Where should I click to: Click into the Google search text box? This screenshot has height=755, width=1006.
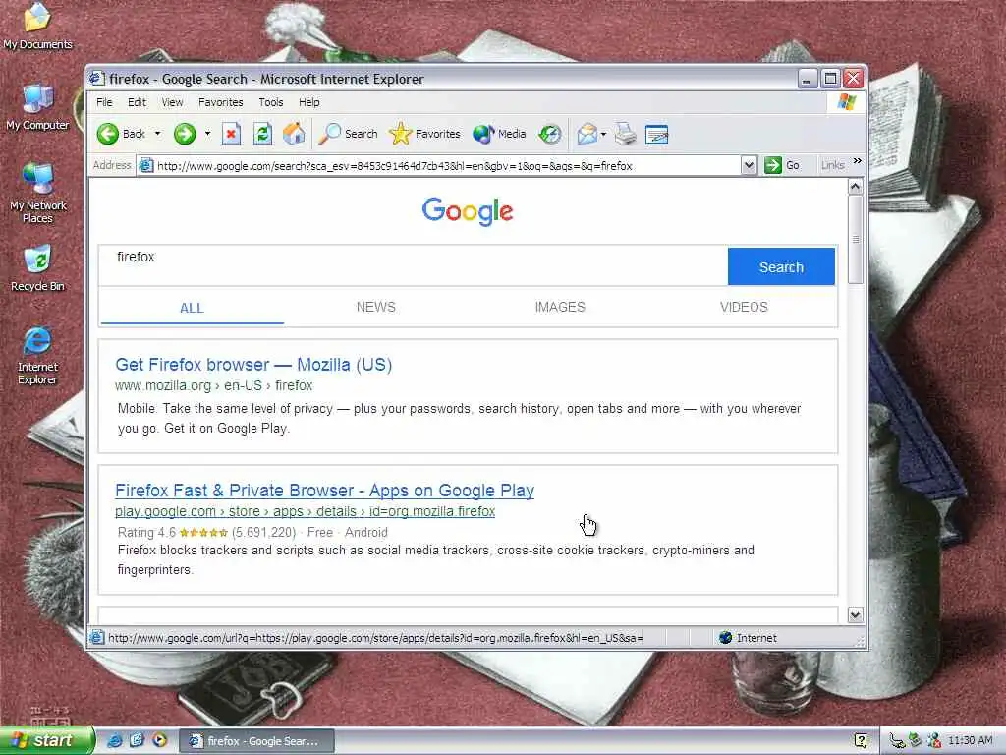coord(413,265)
